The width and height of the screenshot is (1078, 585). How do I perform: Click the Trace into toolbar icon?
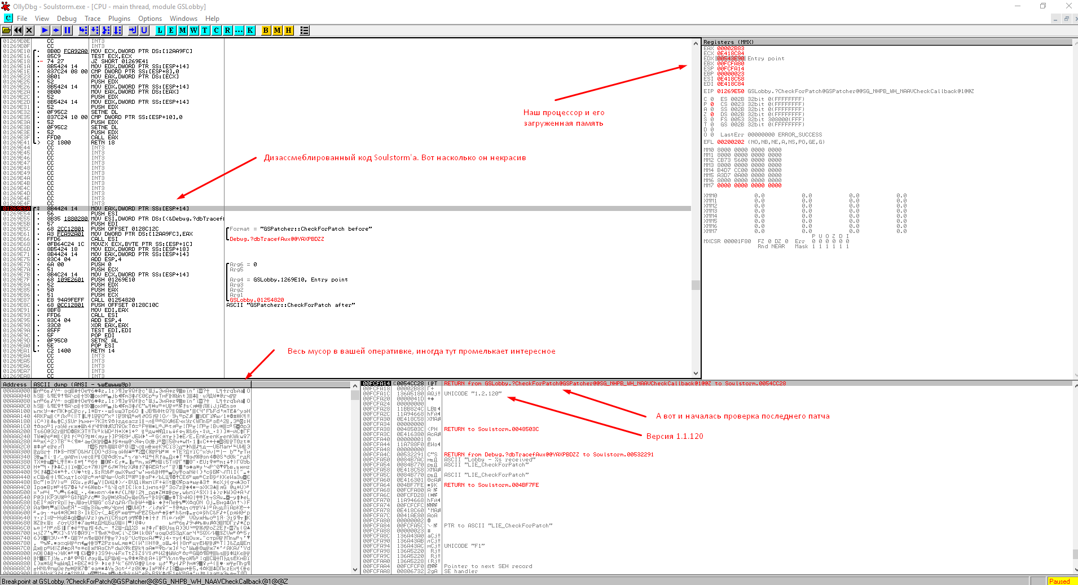click(106, 30)
